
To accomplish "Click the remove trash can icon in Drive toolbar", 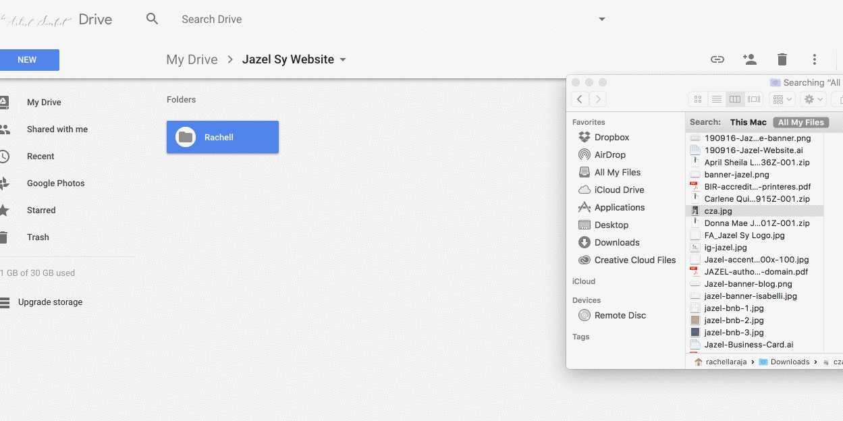I will 782,59.
